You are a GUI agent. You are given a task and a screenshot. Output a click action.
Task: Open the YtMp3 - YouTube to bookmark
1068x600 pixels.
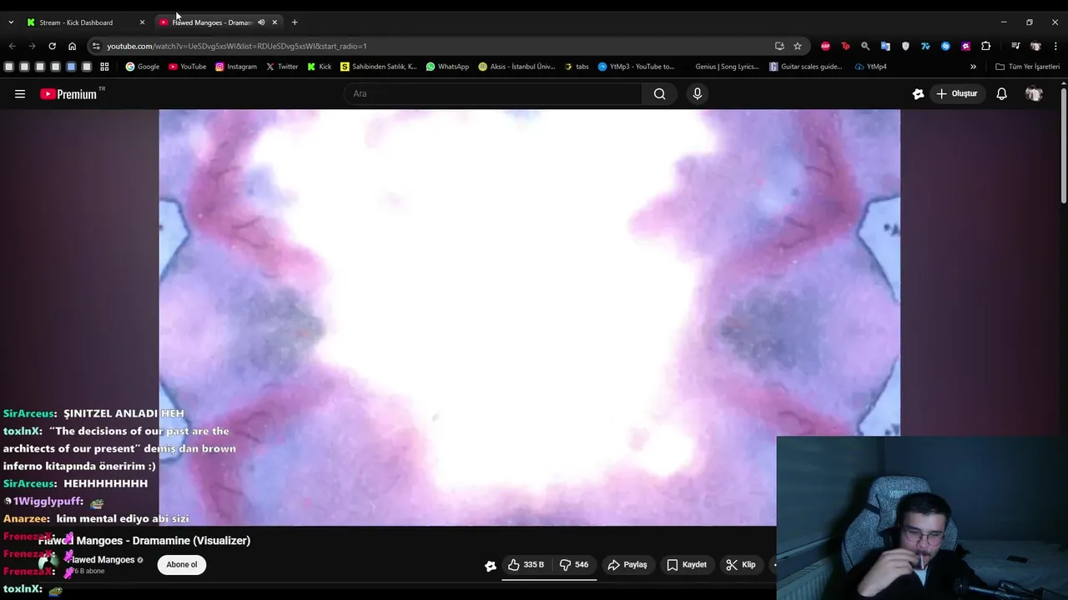click(636, 67)
